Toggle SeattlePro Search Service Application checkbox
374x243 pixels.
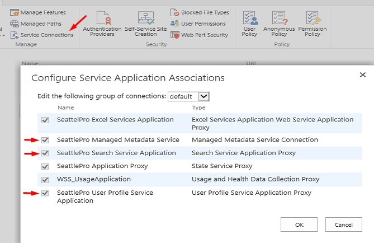(45, 153)
